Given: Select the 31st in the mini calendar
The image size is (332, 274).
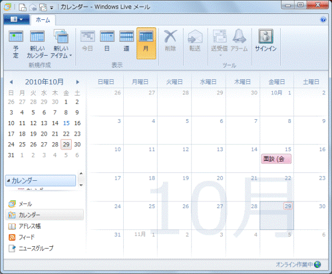Looking at the screenshot, I should click(11, 155).
